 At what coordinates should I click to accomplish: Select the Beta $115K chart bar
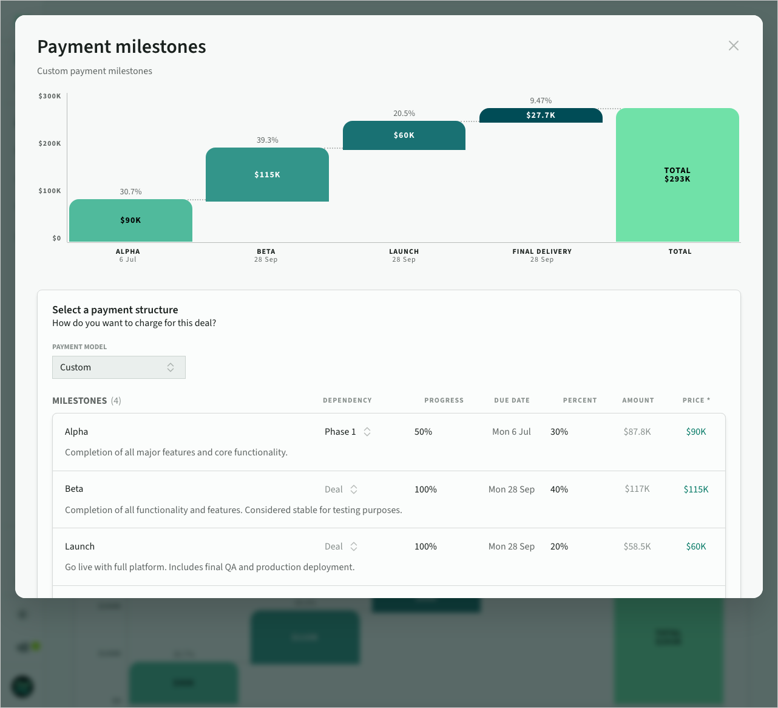click(267, 175)
